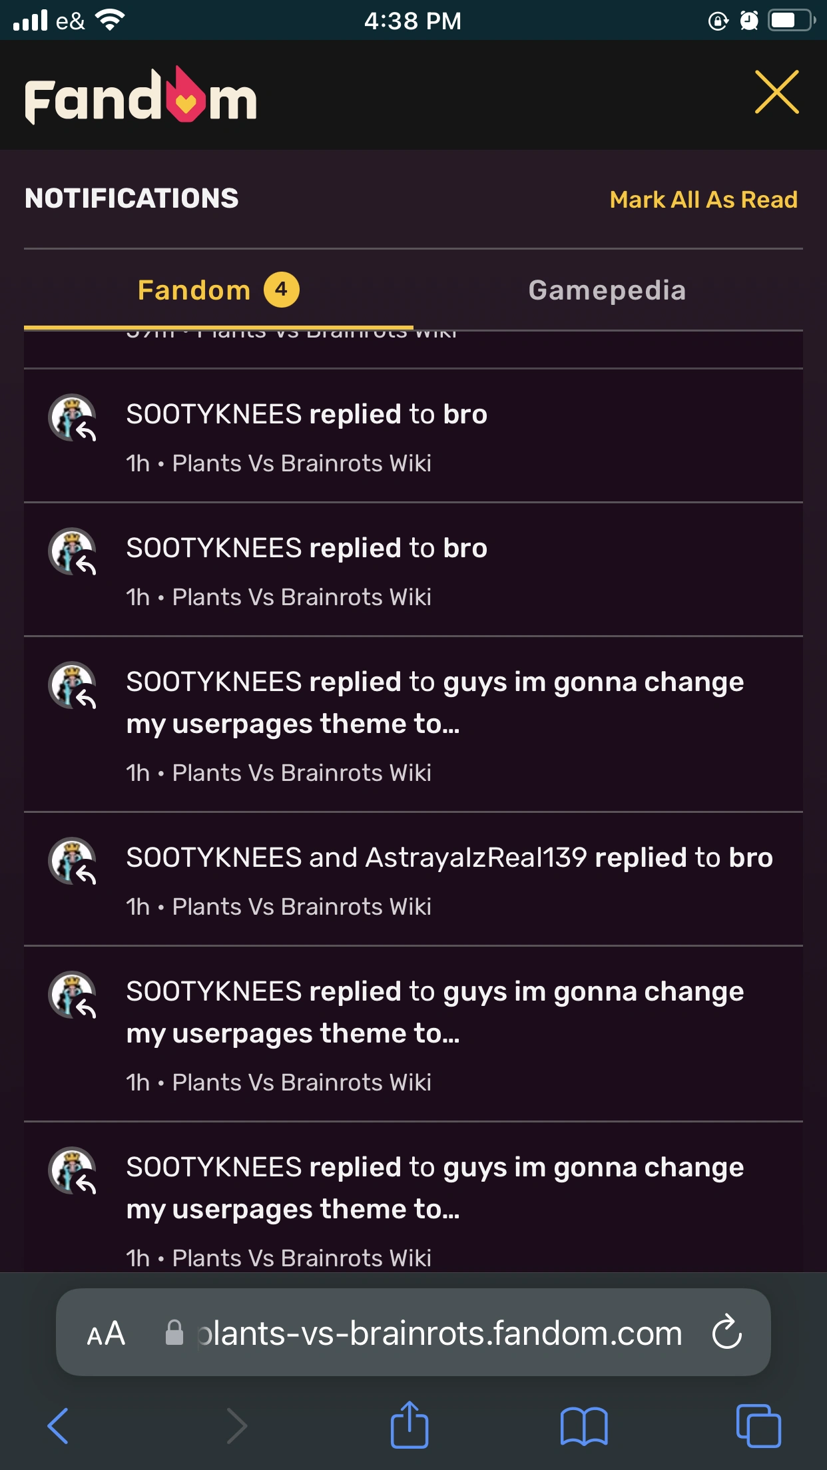Switch to the Gamepedia tab
This screenshot has height=1470, width=827.
pos(607,290)
